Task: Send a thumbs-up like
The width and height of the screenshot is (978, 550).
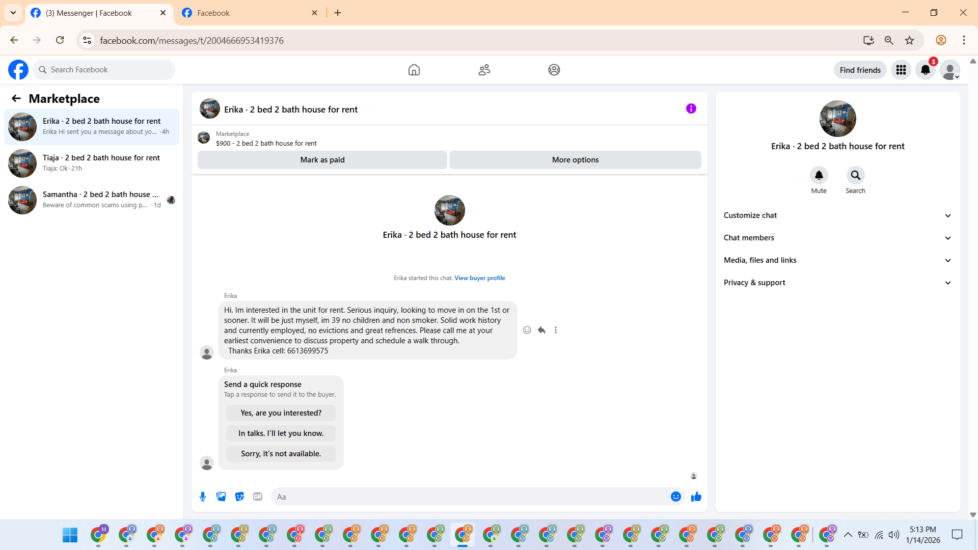Action: pos(696,497)
